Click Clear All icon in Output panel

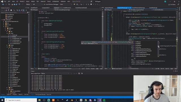pyautogui.click(x=79, y=73)
